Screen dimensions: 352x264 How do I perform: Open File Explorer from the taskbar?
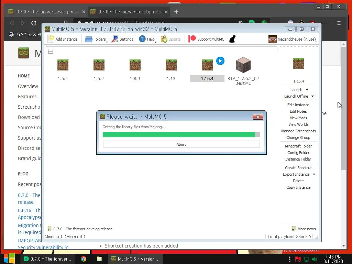click(x=99, y=259)
